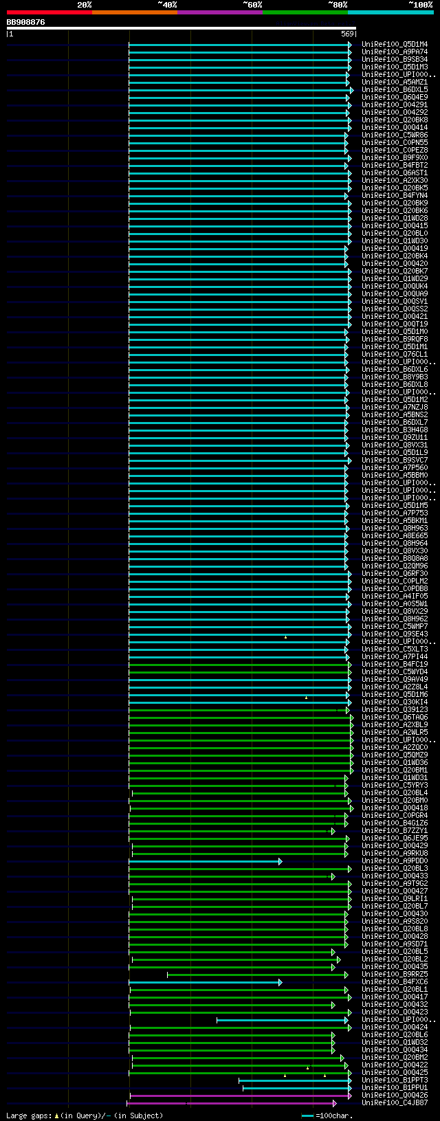Image resolution: width=440 pixels, height=1121 pixels.
Task: Click label UniRef100_A5BNS2
Action: [395, 415]
